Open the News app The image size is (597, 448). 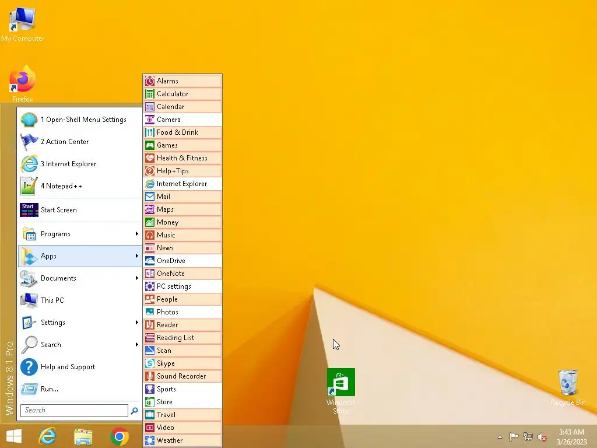coord(182,247)
